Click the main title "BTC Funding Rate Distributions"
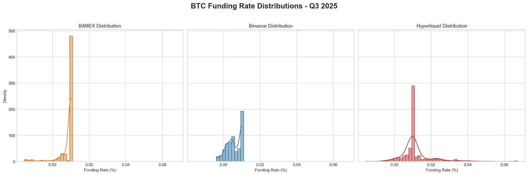Image resolution: width=528 pixels, height=175 pixels. click(264, 6)
